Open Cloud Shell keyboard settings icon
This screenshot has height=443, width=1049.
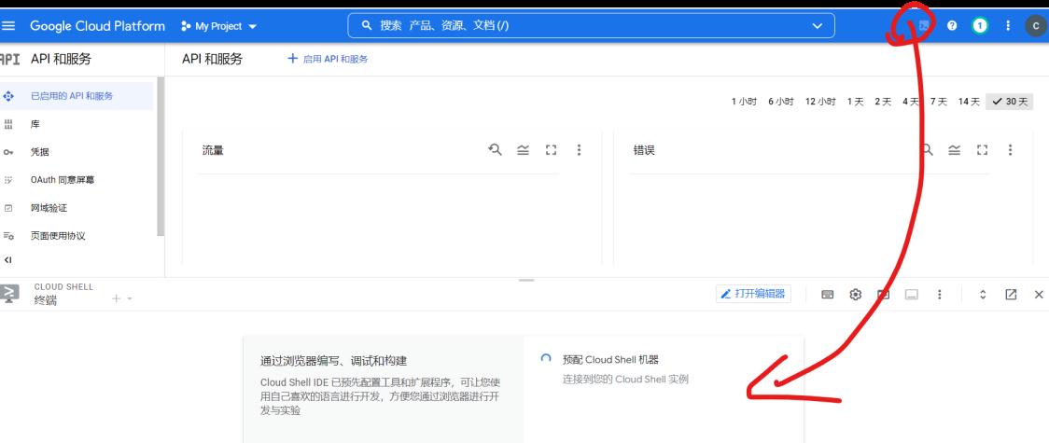(828, 295)
